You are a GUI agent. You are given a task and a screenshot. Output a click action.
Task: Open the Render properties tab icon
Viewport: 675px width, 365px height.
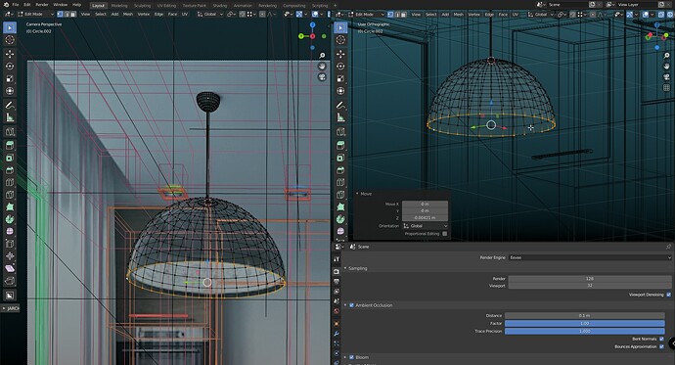tap(337, 272)
